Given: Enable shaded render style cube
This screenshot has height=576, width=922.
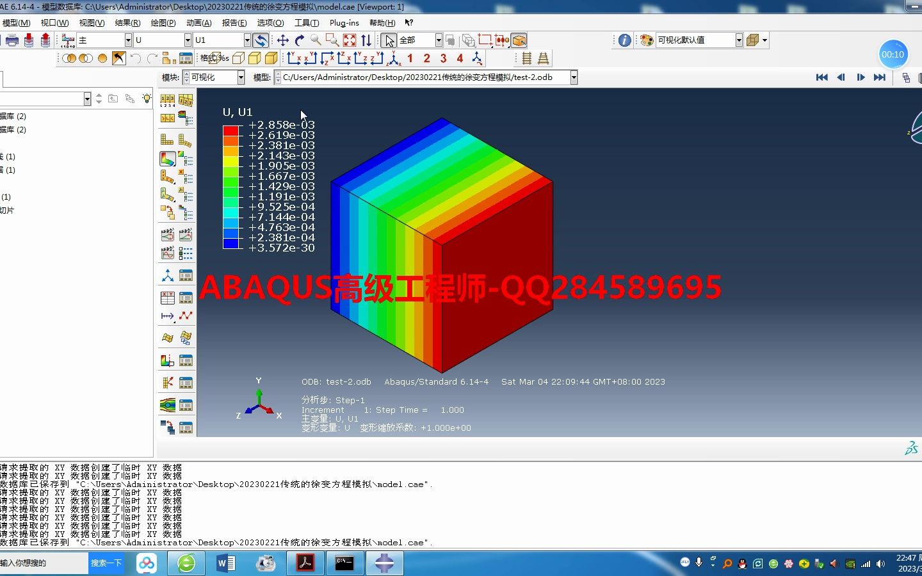Looking at the screenshot, I should (271, 58).
